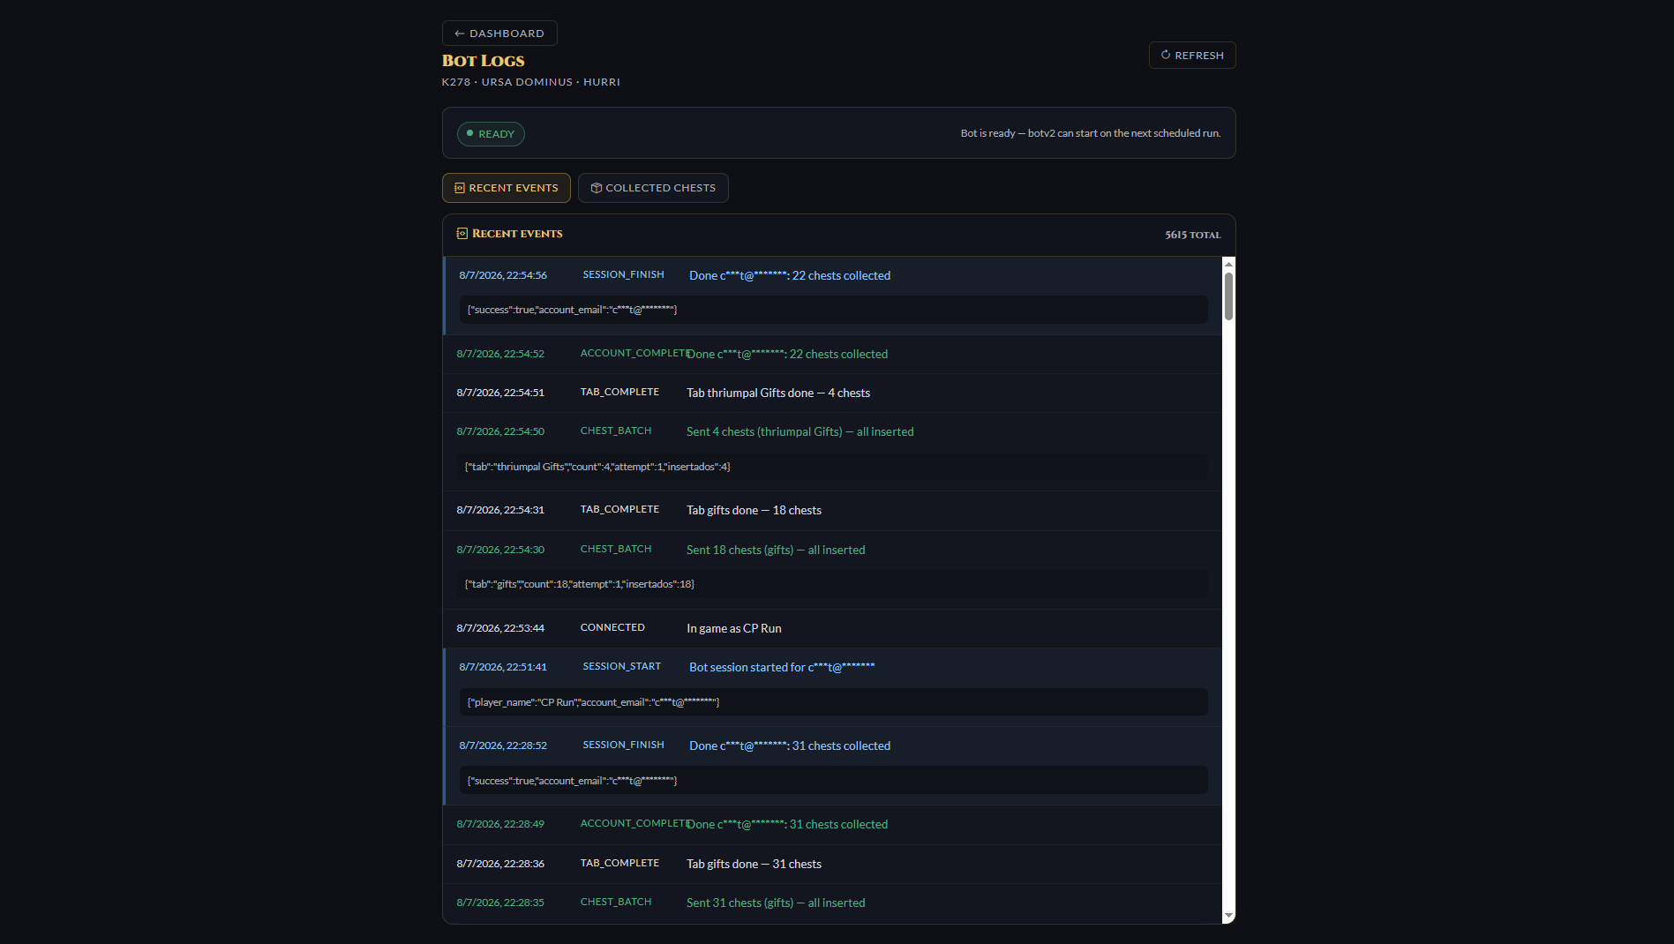1674x944 pixels.
Task: Click 'Sent 18 chests (gifts) — all inserted'
Action: 776,550
